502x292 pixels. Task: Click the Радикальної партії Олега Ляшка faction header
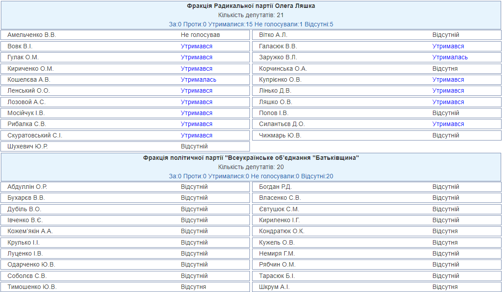(x=251, y=6)
